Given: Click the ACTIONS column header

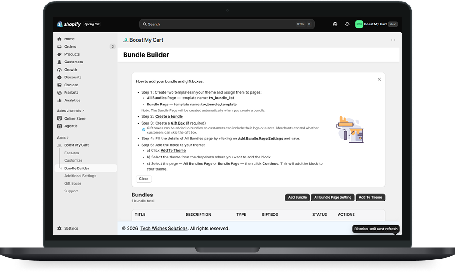Looking at the screenshot, I should click(346, 215).
